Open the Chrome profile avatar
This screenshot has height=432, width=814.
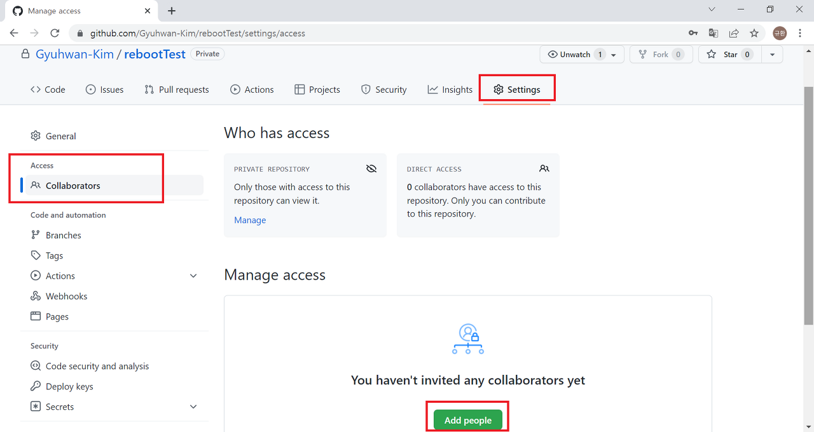click(780, 33)
